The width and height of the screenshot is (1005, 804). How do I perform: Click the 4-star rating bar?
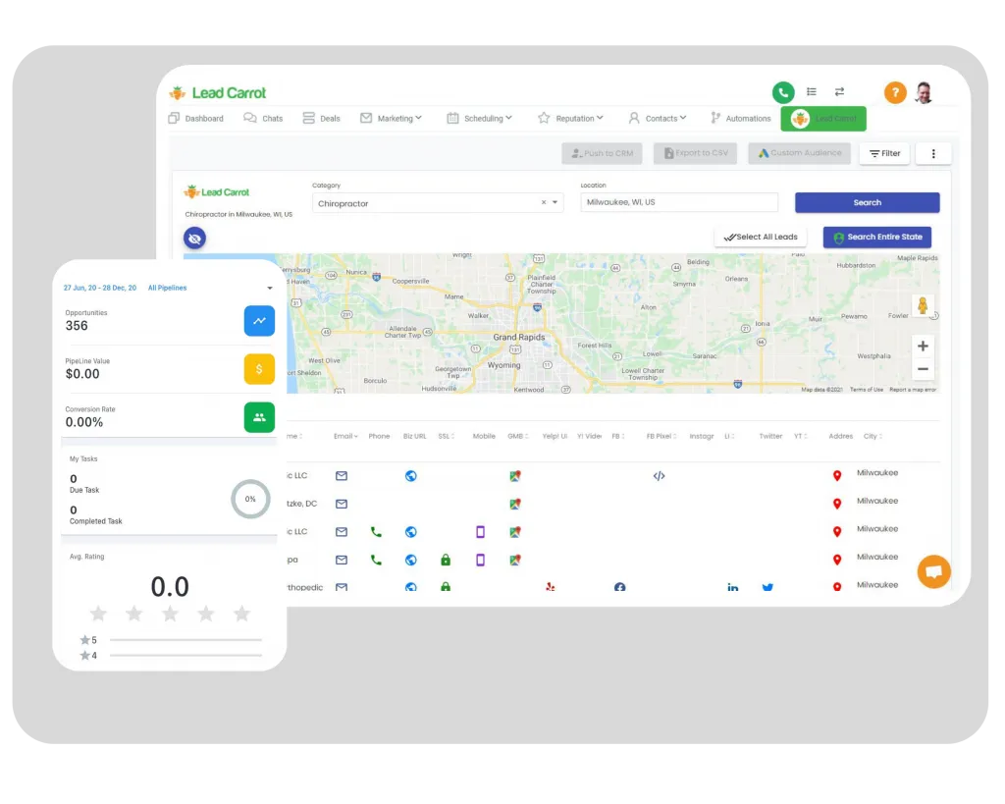click(x=185, y=655)
